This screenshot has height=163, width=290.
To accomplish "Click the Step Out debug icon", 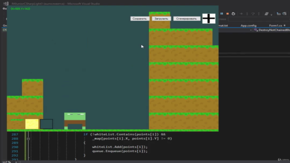I will click(259, 14).
